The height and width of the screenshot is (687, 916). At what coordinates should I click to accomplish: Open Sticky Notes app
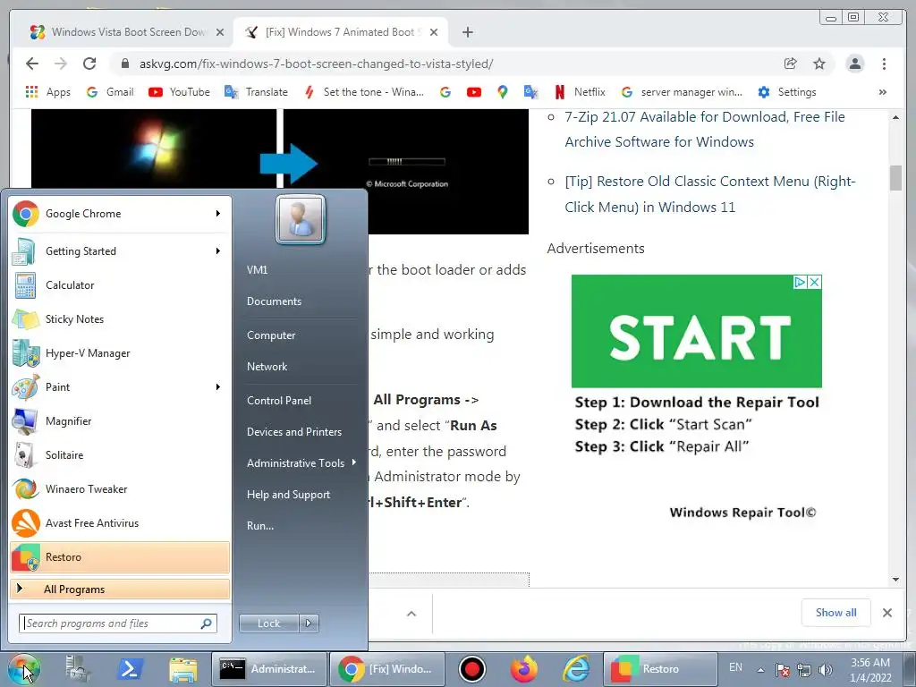(120, 319)
